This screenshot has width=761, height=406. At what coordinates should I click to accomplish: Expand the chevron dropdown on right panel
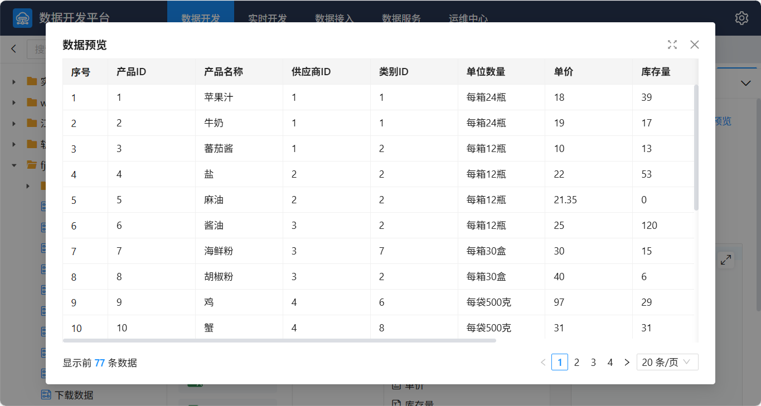click(x=745, y=83)
